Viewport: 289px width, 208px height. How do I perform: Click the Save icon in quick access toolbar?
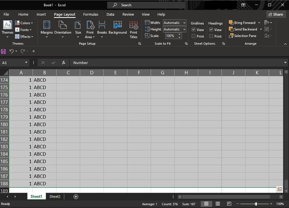coord(4,51)
